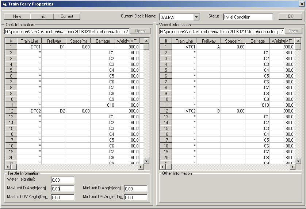
Task: Confirm with the OK button
Action: (x=290, y=16)
